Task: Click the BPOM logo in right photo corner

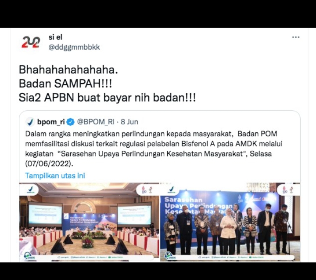Action: click(172, 190)
